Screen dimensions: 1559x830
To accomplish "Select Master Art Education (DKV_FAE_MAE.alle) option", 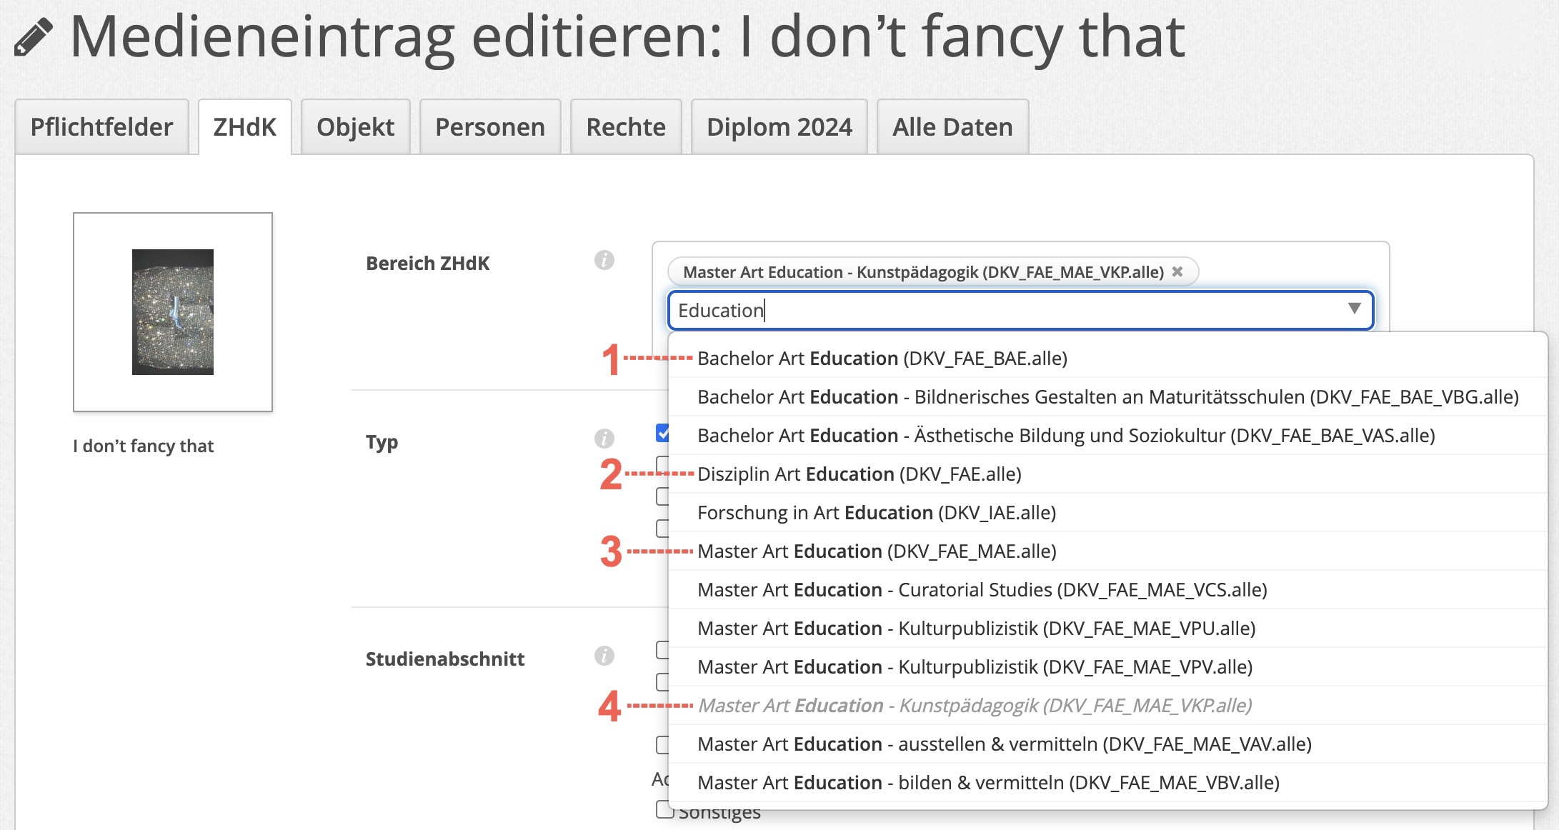I will pos(876,551).
